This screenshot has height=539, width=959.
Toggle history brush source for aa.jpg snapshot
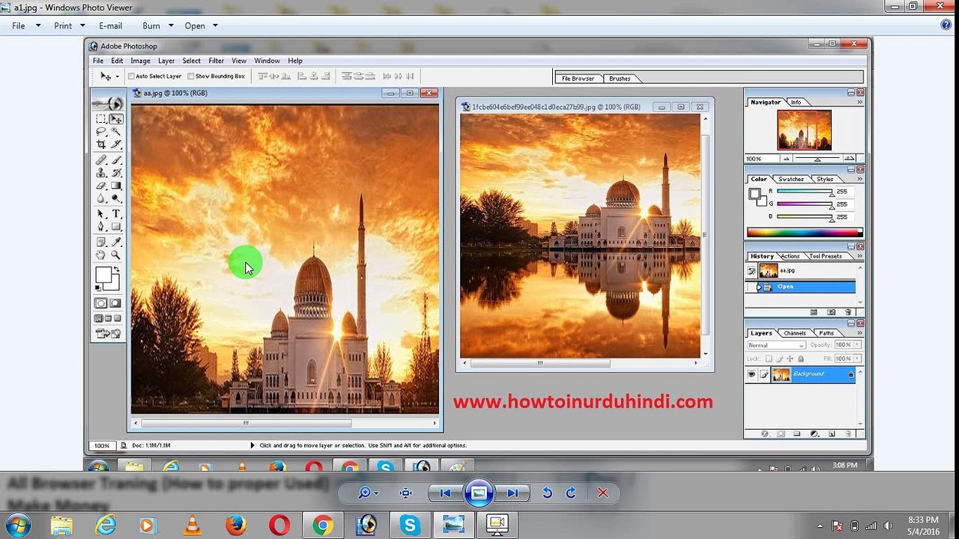pyautogui.click(x=751, y=270)
